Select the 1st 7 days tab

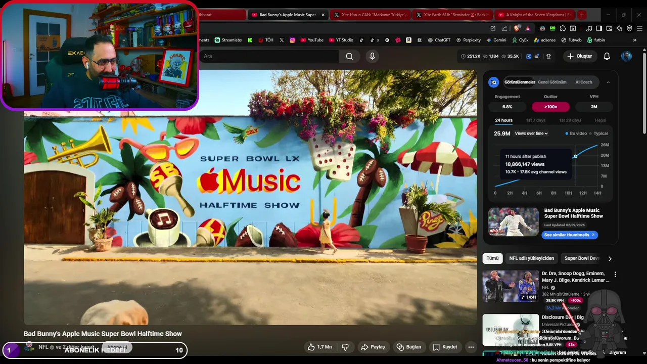536,120
